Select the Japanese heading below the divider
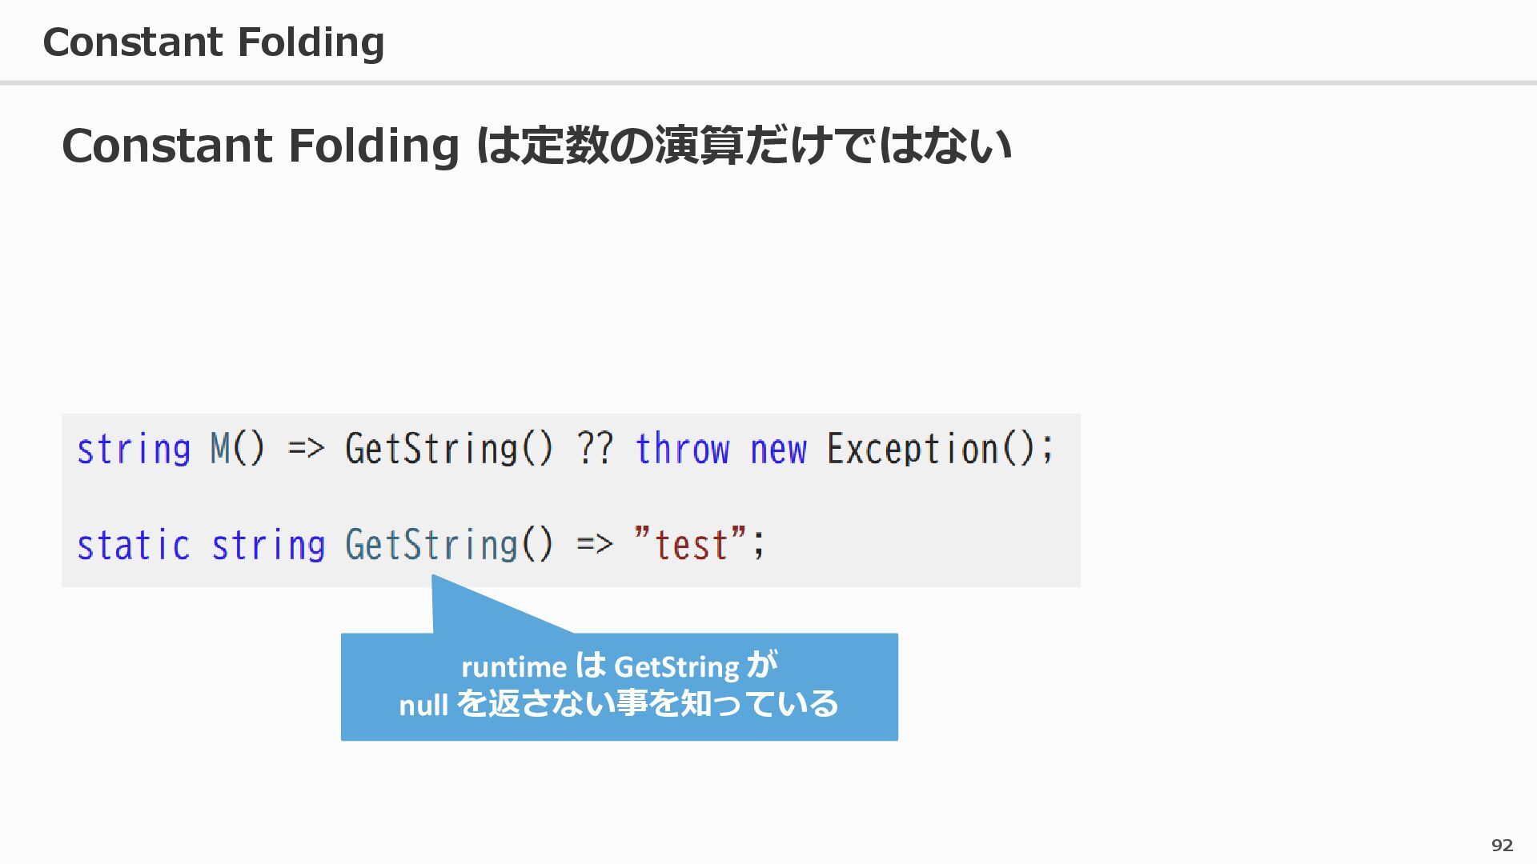This screenshot has height=864, width=1537. [x=536, y=146]
